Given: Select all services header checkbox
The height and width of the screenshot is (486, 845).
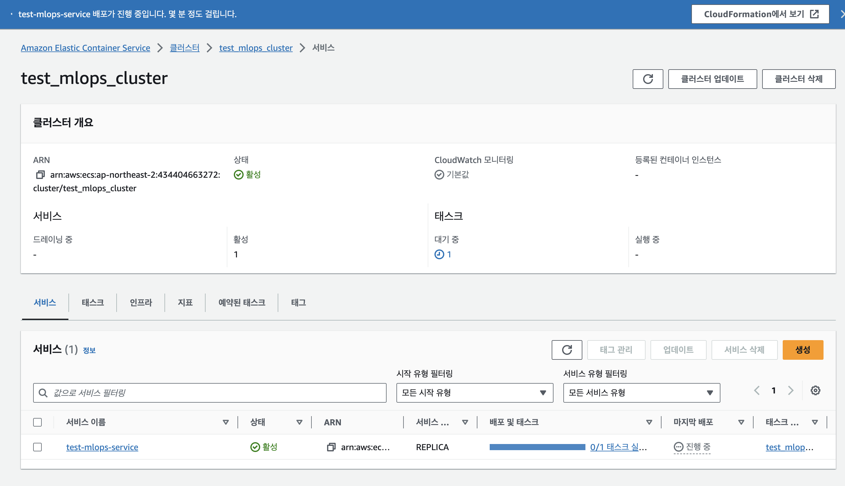Looking at the screenshot, I should coord(37,422).
